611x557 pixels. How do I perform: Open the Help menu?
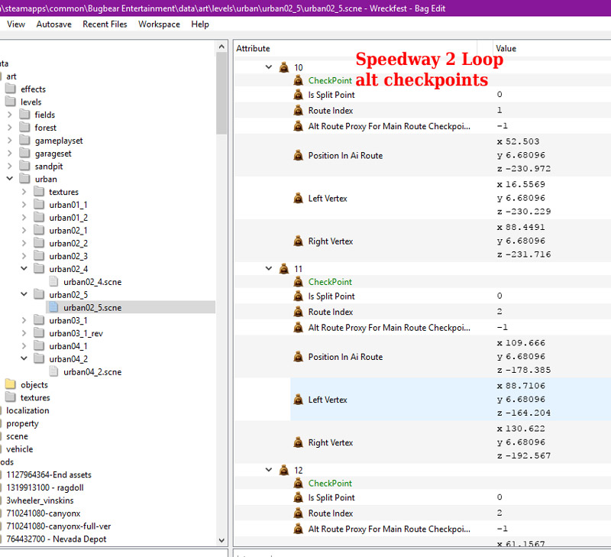[200, 24]
